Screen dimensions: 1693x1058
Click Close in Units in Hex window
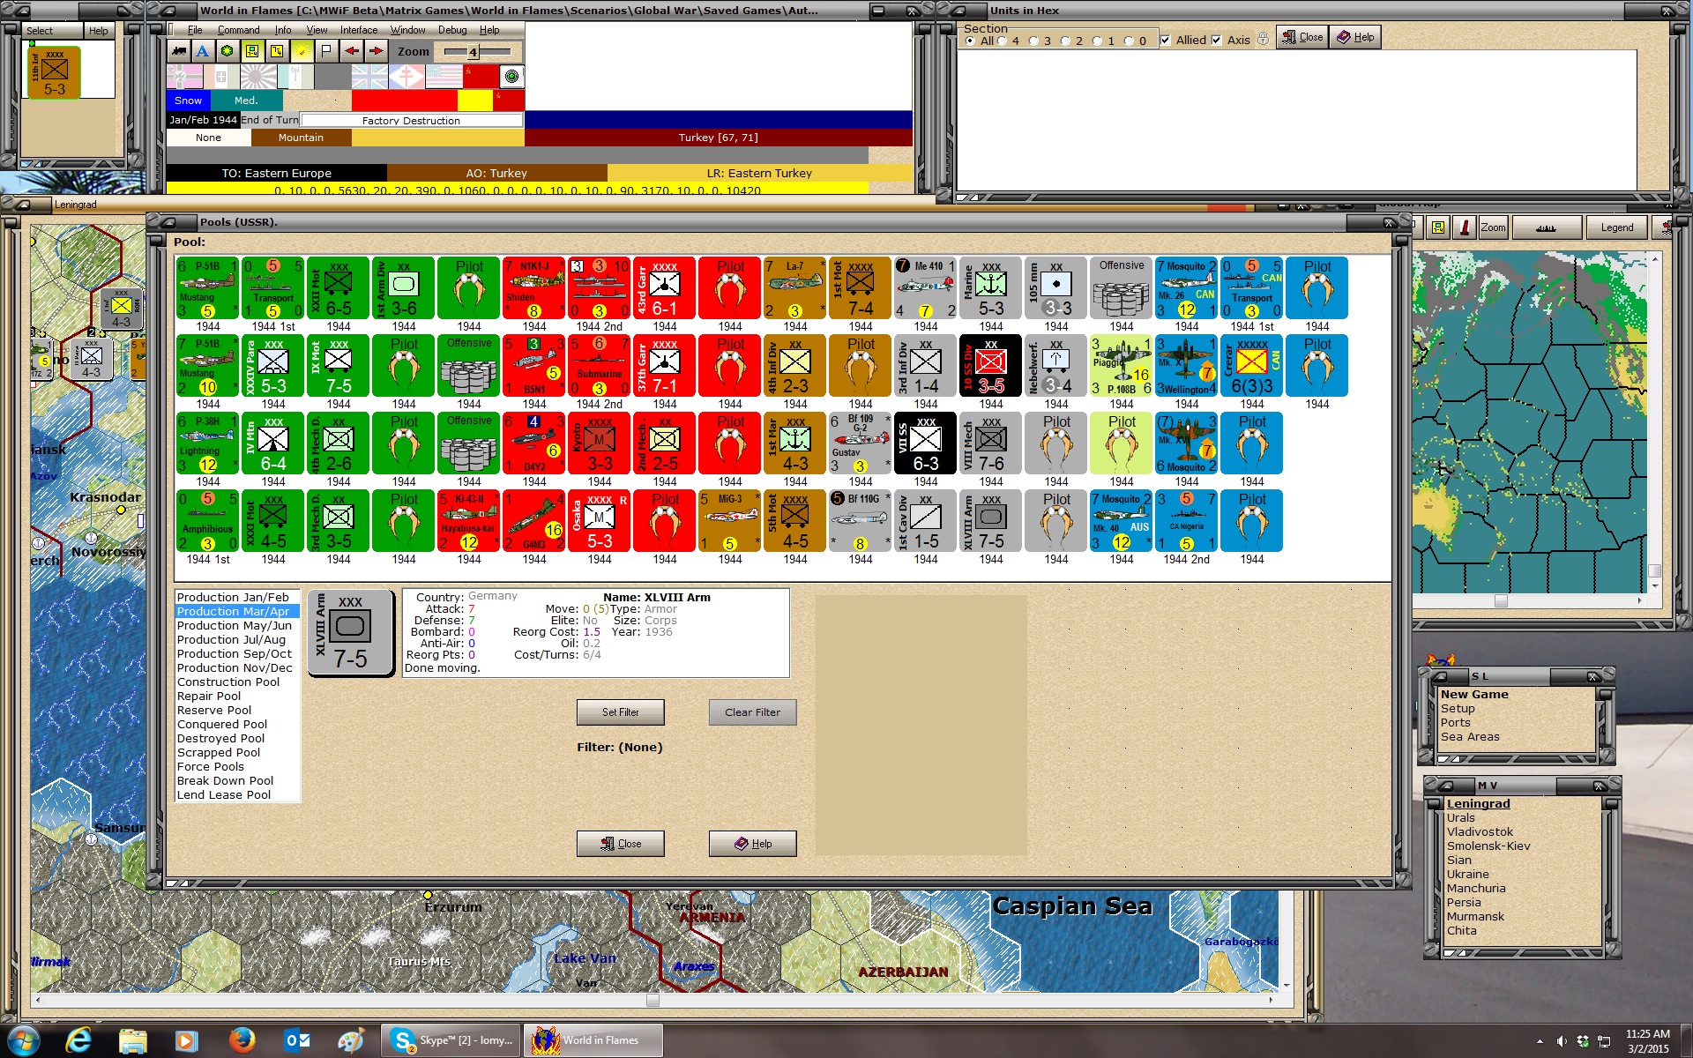(x=1302, y=37)
